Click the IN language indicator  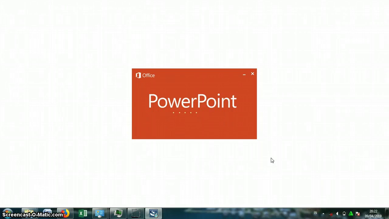[315, 213]
